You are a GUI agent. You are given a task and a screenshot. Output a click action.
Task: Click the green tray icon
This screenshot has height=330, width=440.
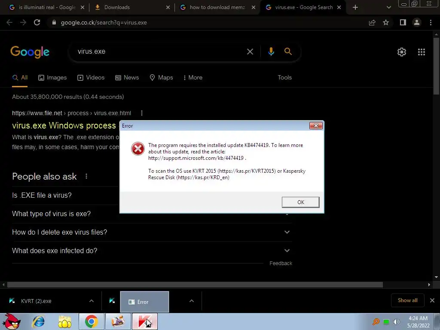pos(386,321)
